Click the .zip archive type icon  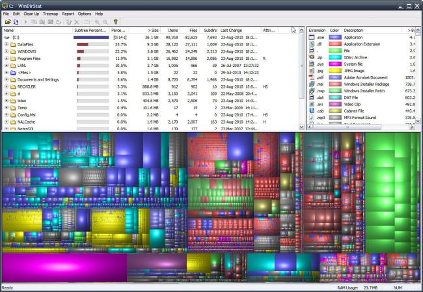tap(312, 57)
